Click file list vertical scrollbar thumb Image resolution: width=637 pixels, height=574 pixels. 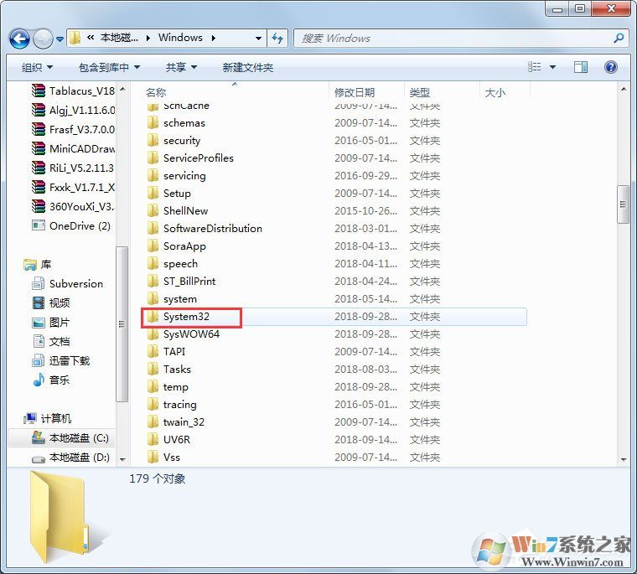(x=623, y=204)
